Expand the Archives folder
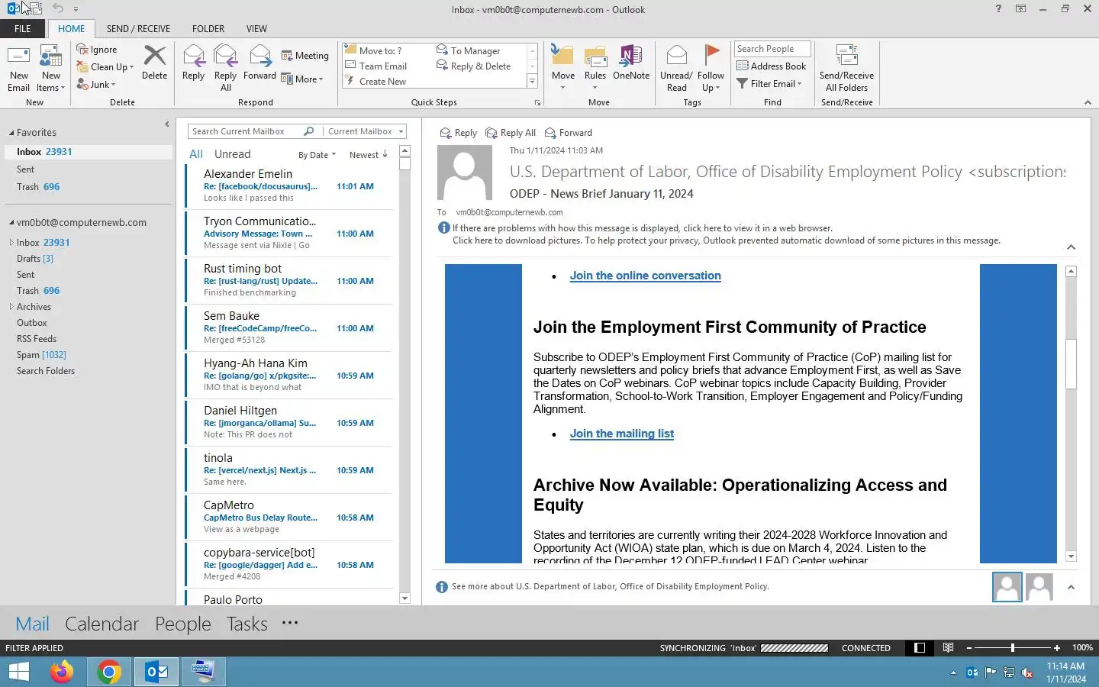1099x687 pixels. point(11,307)
